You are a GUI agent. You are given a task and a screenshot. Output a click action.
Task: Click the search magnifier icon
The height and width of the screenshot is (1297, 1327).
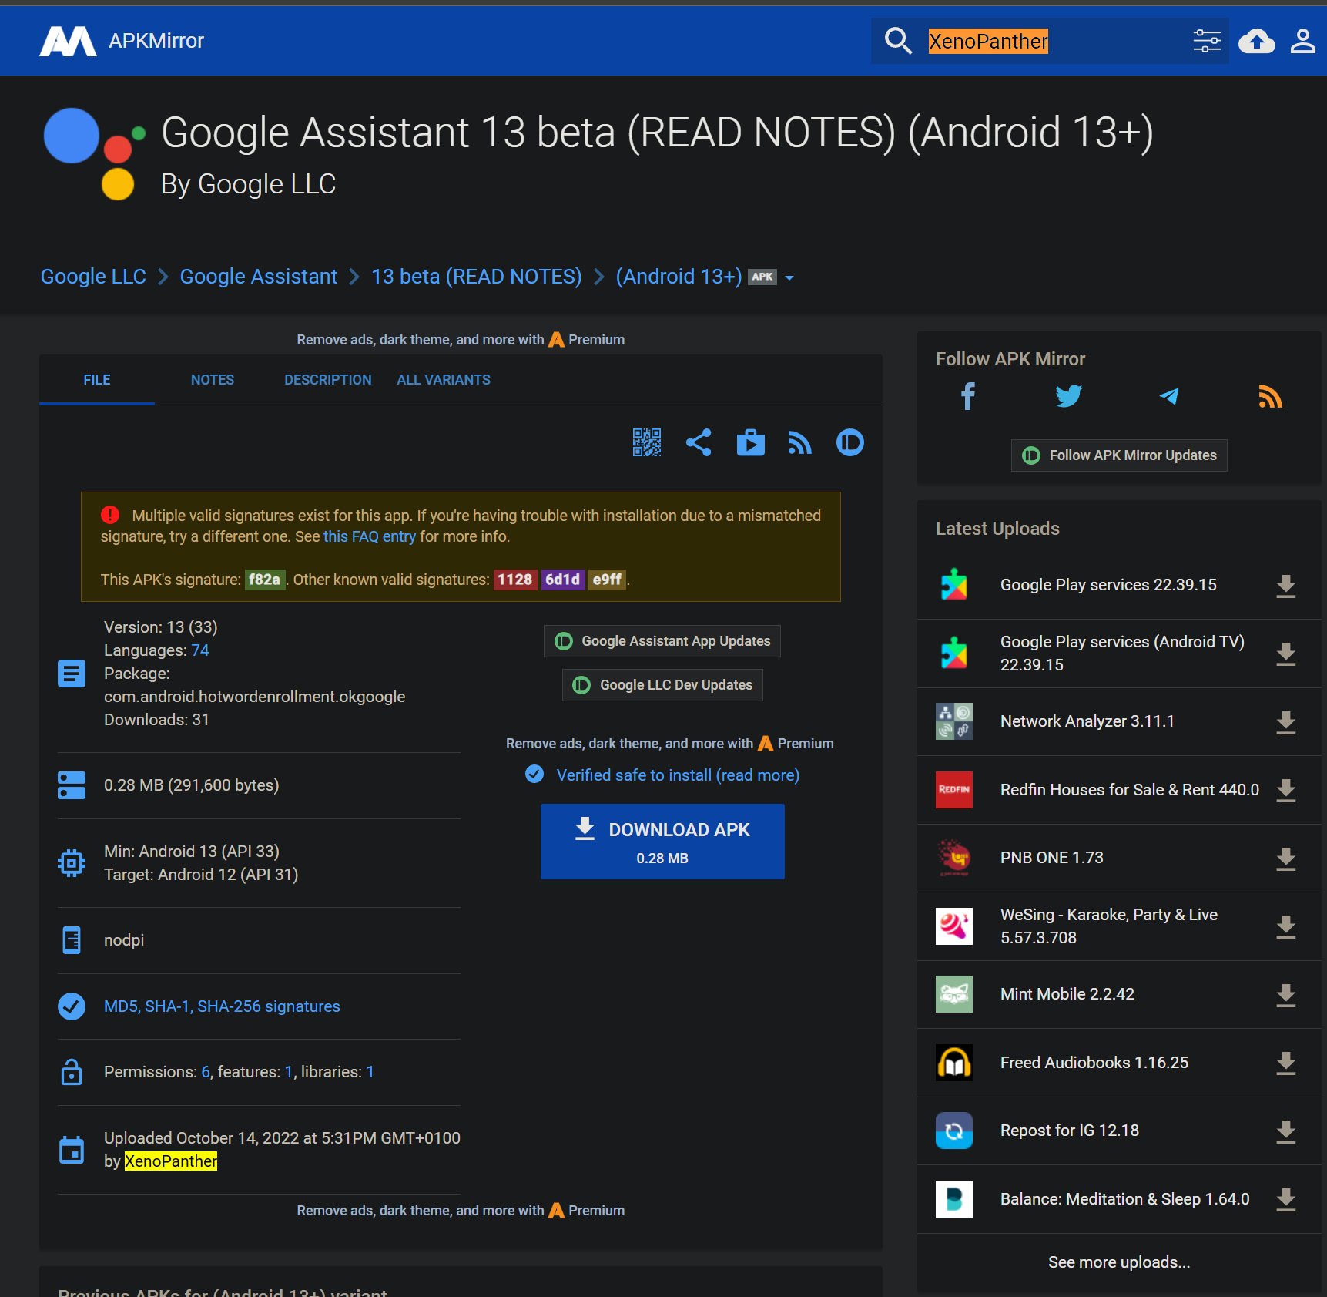coord(898,41)
